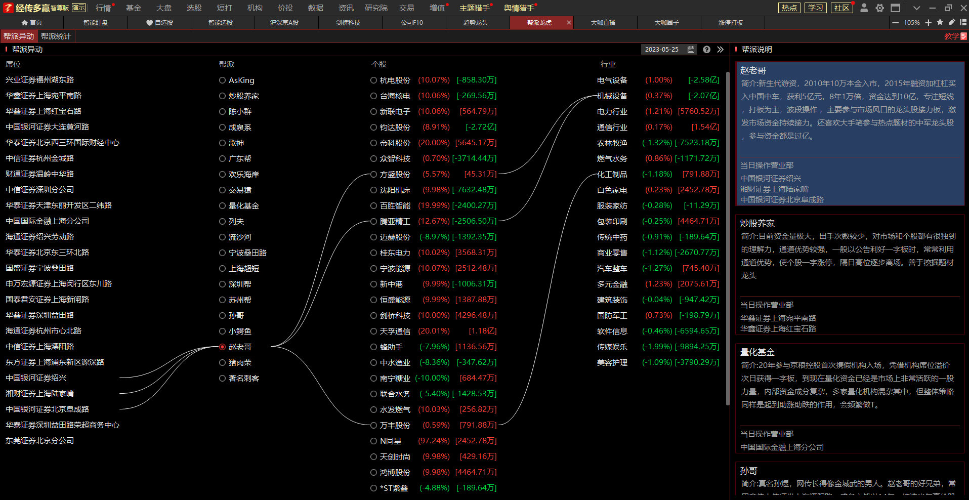Click the 化工制品 industry row
Screen dimensions: 969x500
pos(658,174)
